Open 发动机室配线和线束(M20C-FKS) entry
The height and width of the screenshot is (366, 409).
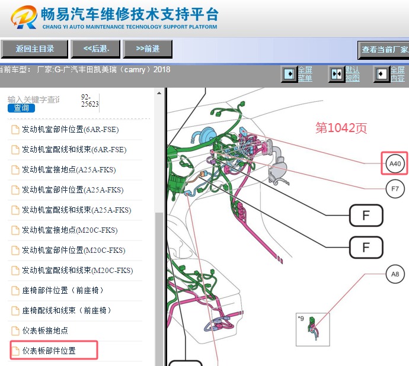click(78, 270)
